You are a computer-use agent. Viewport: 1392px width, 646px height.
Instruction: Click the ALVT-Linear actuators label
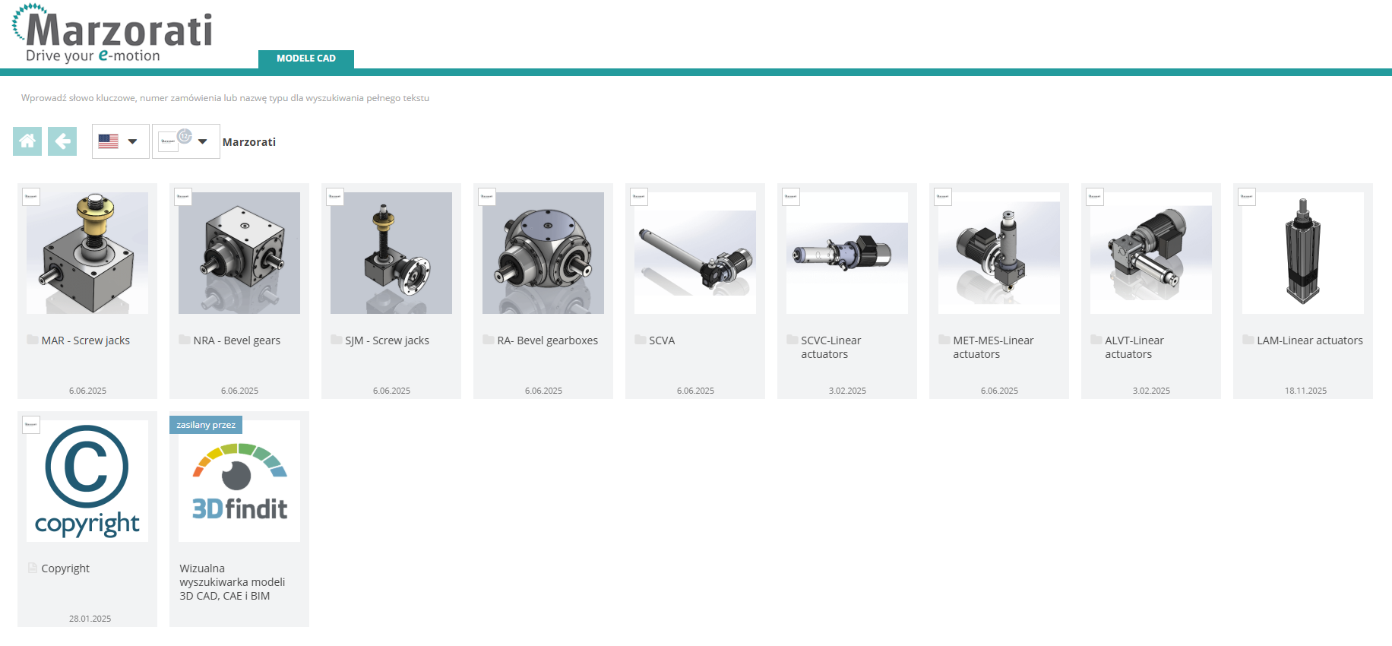tap(1134, 347)
